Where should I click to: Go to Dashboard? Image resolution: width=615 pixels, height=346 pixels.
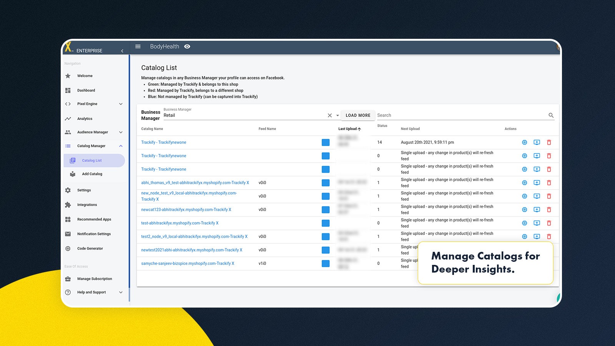coord(86,90)
